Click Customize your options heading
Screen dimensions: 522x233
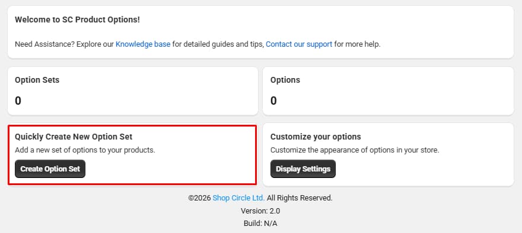pos(316,137)
